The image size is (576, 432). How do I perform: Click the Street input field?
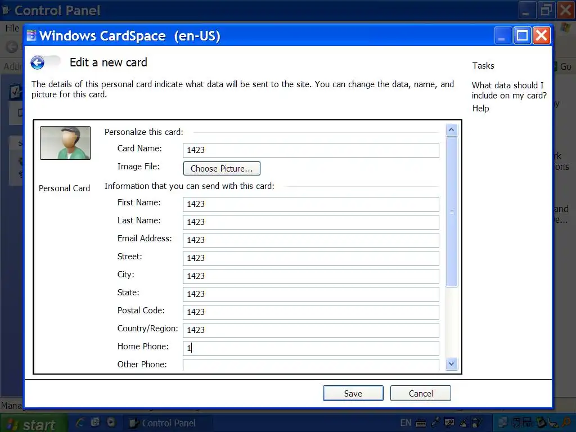pos(310,258)
